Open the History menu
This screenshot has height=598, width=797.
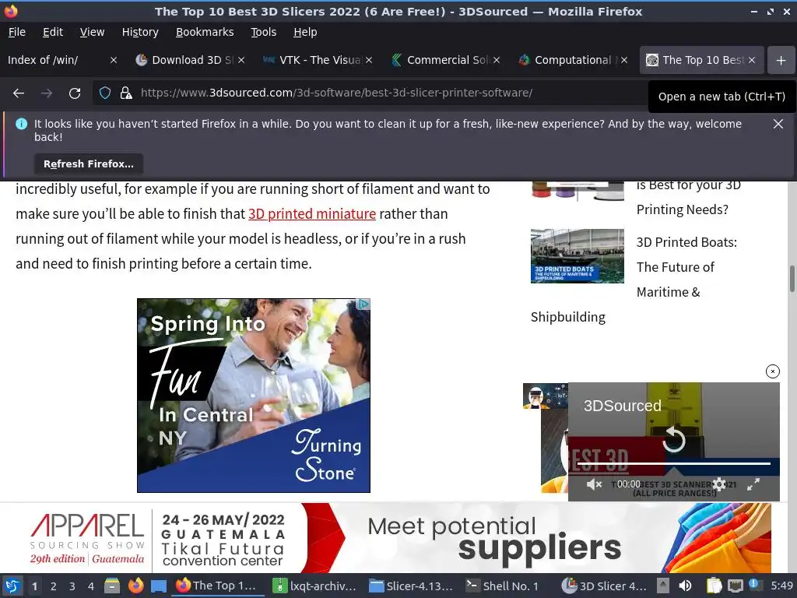point(140,32)
